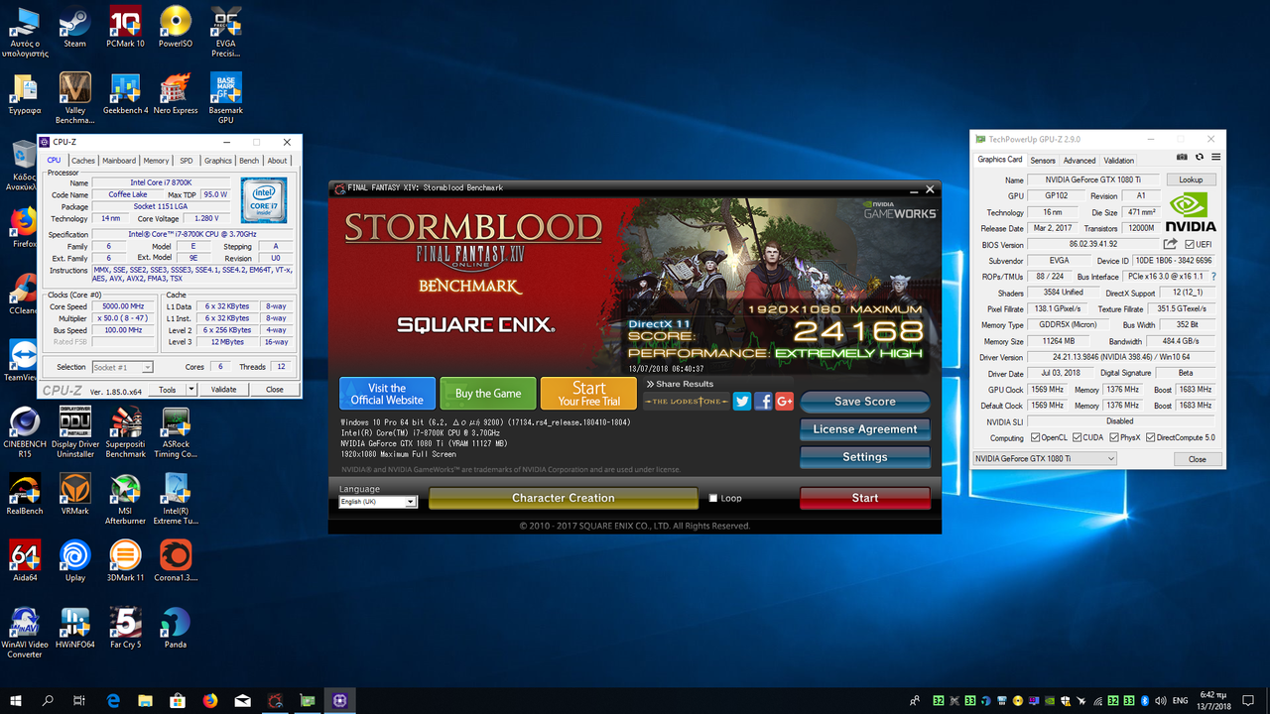Open Basemark GPU desktop icon
The image size is (1270, 714).
tap(225, 97)
